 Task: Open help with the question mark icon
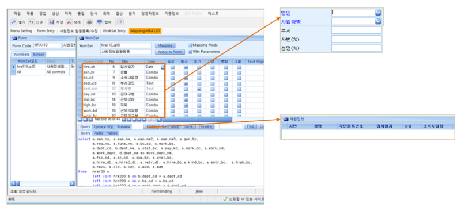[x=121, y=22]
